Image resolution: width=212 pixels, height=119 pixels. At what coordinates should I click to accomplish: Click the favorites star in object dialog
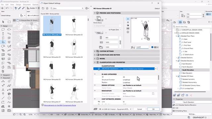coord(47,8)
